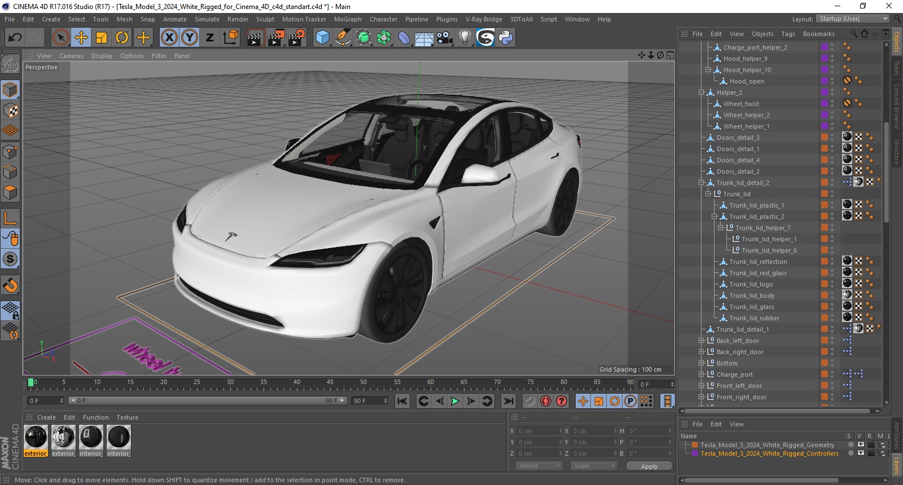
Task: Go to the start of animation
Action: [402, 401]
